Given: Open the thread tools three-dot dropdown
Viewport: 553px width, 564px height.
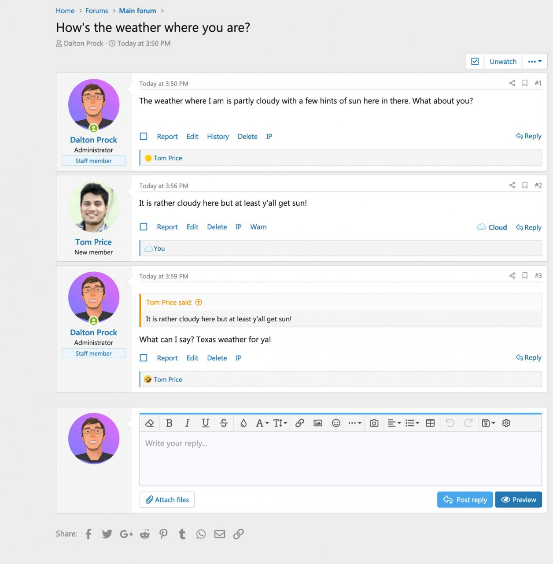Looking at the screenshot, I should [535, 62].
